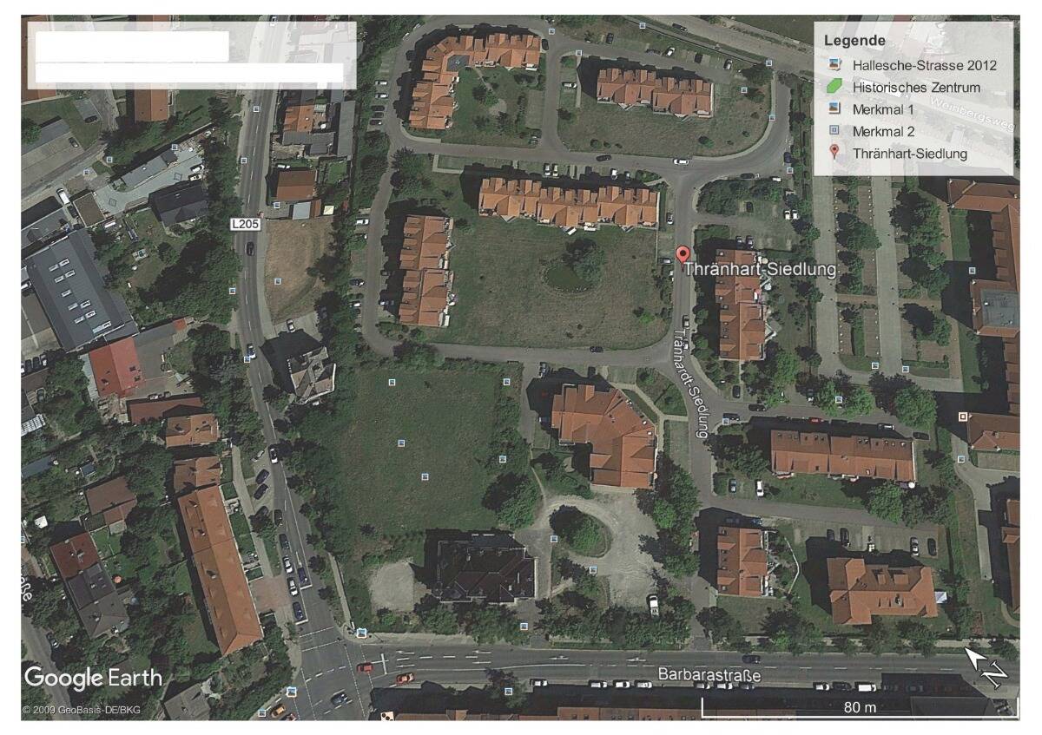Pick the green Historisches Zentrum polygon swatch

point(834,87)
